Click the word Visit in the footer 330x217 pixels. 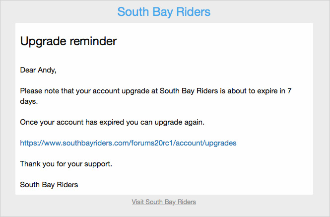click(x=138, y=202)
